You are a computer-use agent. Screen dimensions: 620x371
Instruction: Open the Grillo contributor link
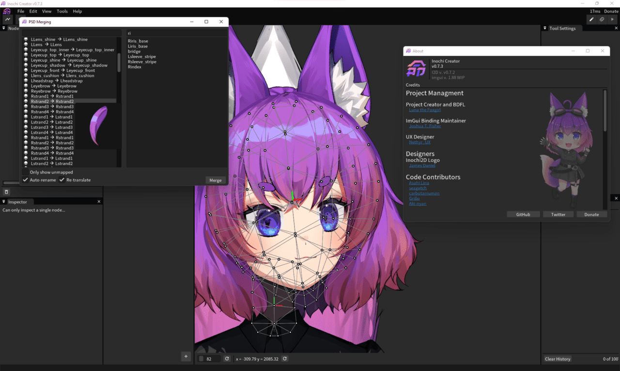(414, 198)
